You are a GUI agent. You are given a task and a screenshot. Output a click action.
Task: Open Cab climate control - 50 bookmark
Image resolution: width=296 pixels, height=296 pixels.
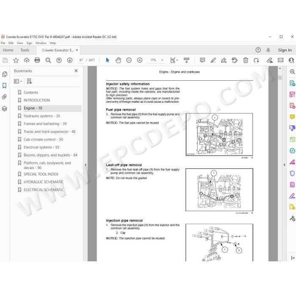[43, 140]
